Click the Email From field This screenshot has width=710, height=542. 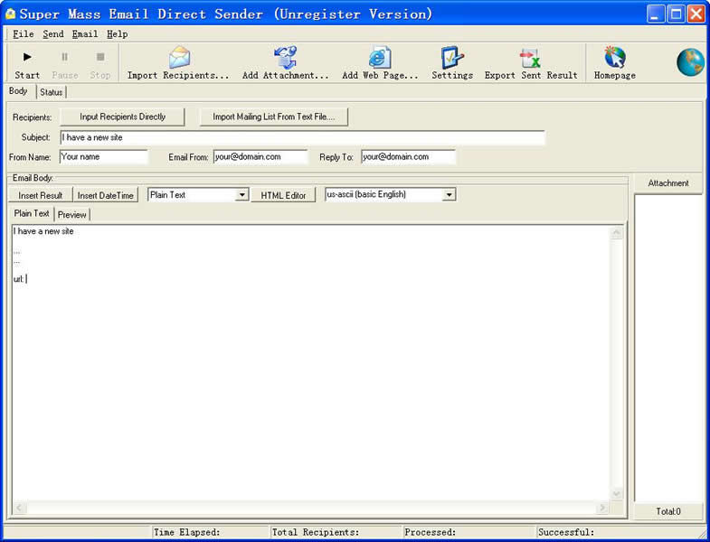tap(260, 157)
